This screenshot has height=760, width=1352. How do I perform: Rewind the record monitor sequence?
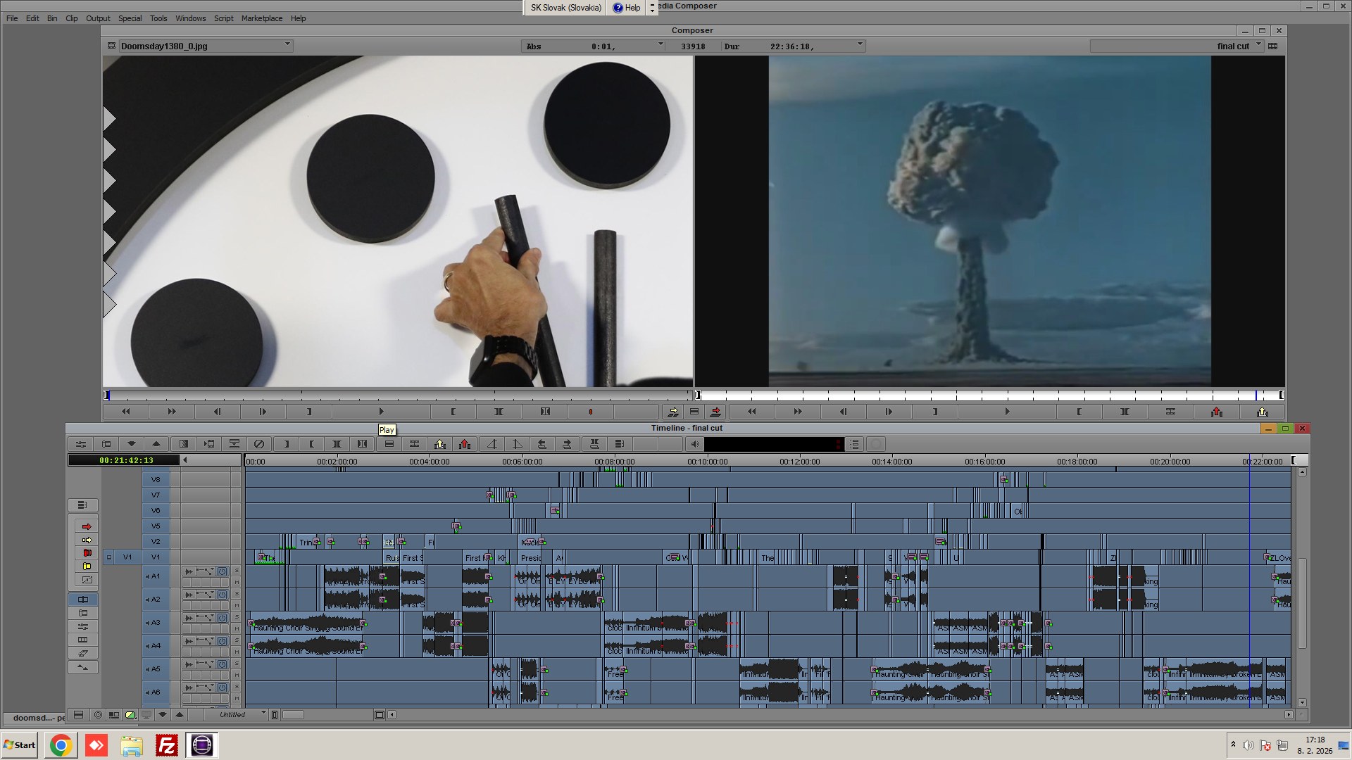(x=751, y=412)
